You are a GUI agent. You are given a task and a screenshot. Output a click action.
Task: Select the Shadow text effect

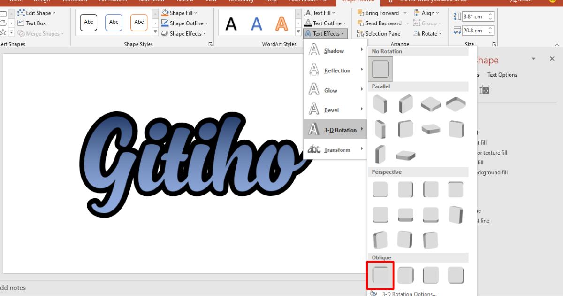click(334, 50)
